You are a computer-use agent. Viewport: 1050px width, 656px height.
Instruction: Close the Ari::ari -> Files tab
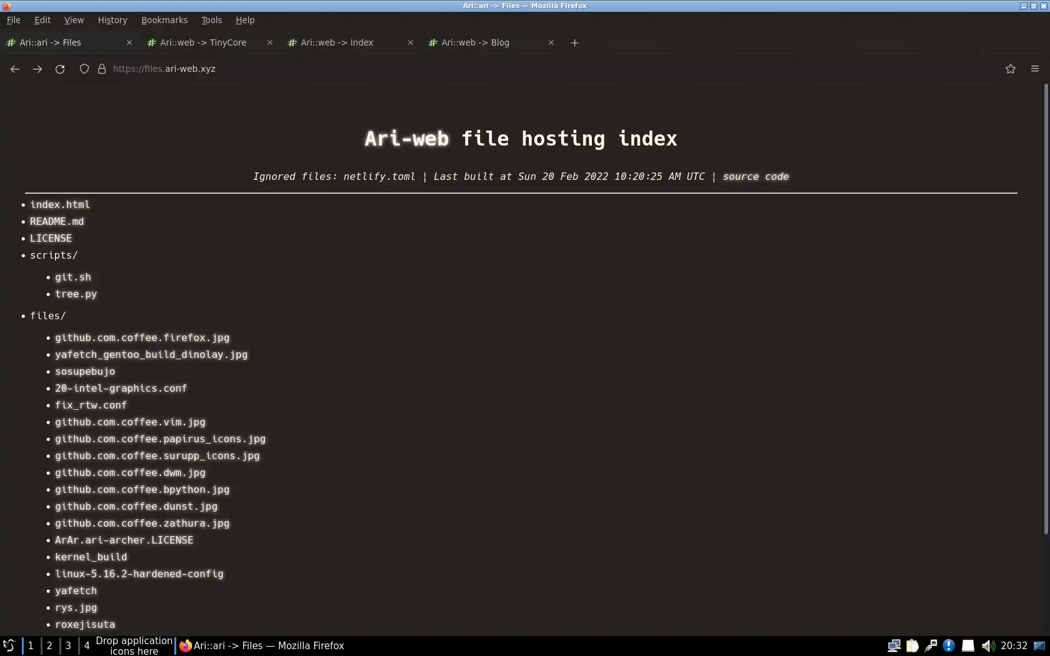coord(129,42)
